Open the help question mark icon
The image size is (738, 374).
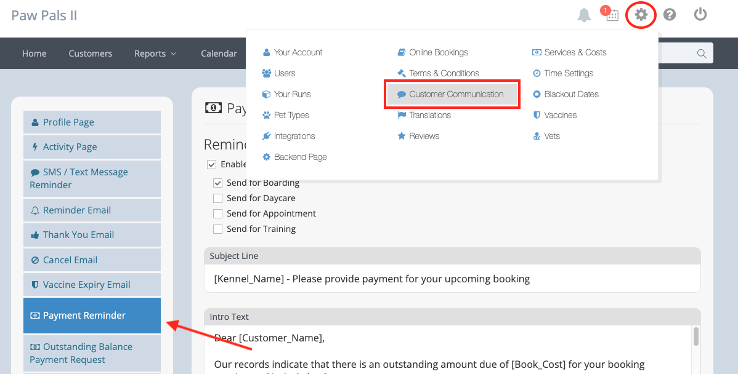[669, 15]
